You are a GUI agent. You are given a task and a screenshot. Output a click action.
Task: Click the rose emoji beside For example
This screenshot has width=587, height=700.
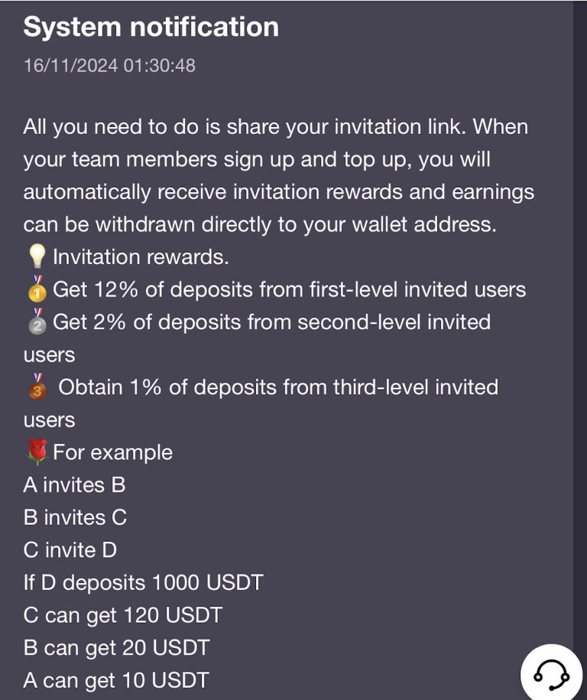[x=36, y=452]
